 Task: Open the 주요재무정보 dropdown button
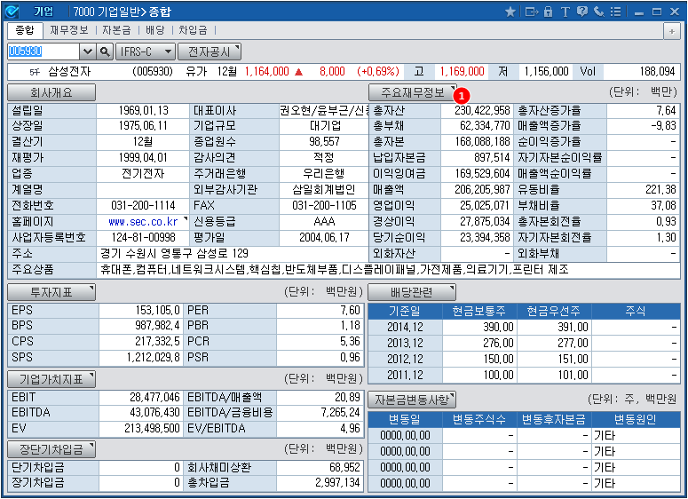click(x=412, y=92)
